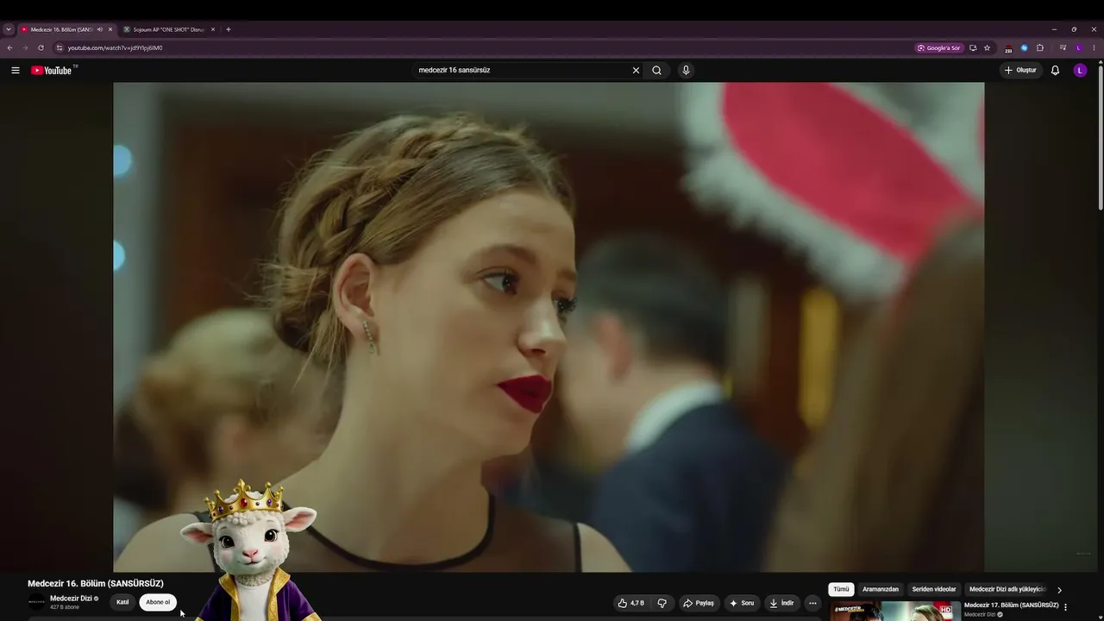
Task: Open the install app icon in address bar
Action: pos(973,48)
